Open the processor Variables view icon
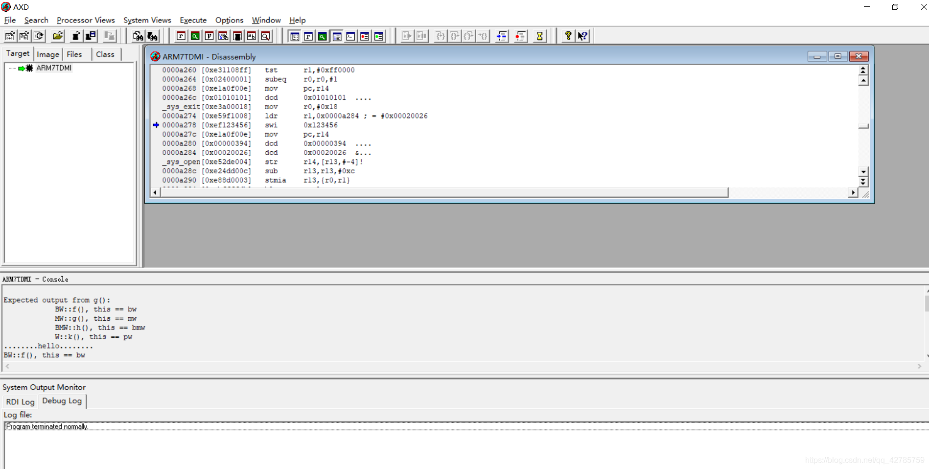929x469 pixels. (x=209, y=36)
